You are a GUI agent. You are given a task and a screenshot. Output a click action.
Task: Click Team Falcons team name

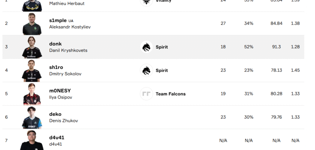coord(170,94)
